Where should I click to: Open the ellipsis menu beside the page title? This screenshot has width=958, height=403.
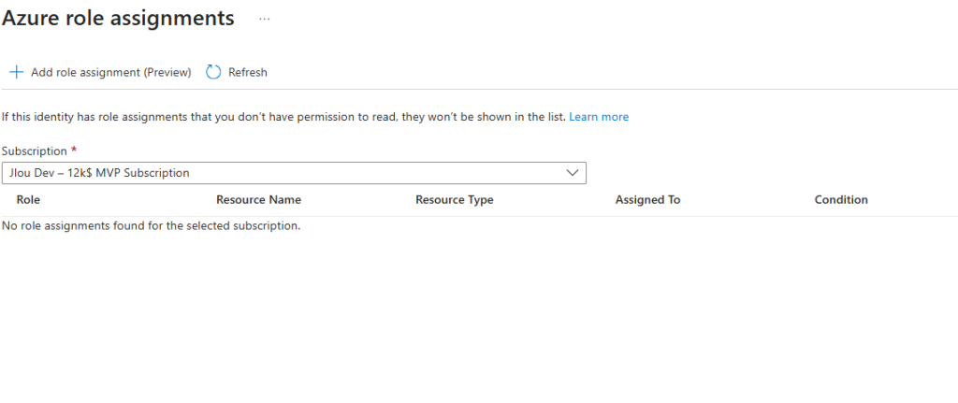click(265, 19)
